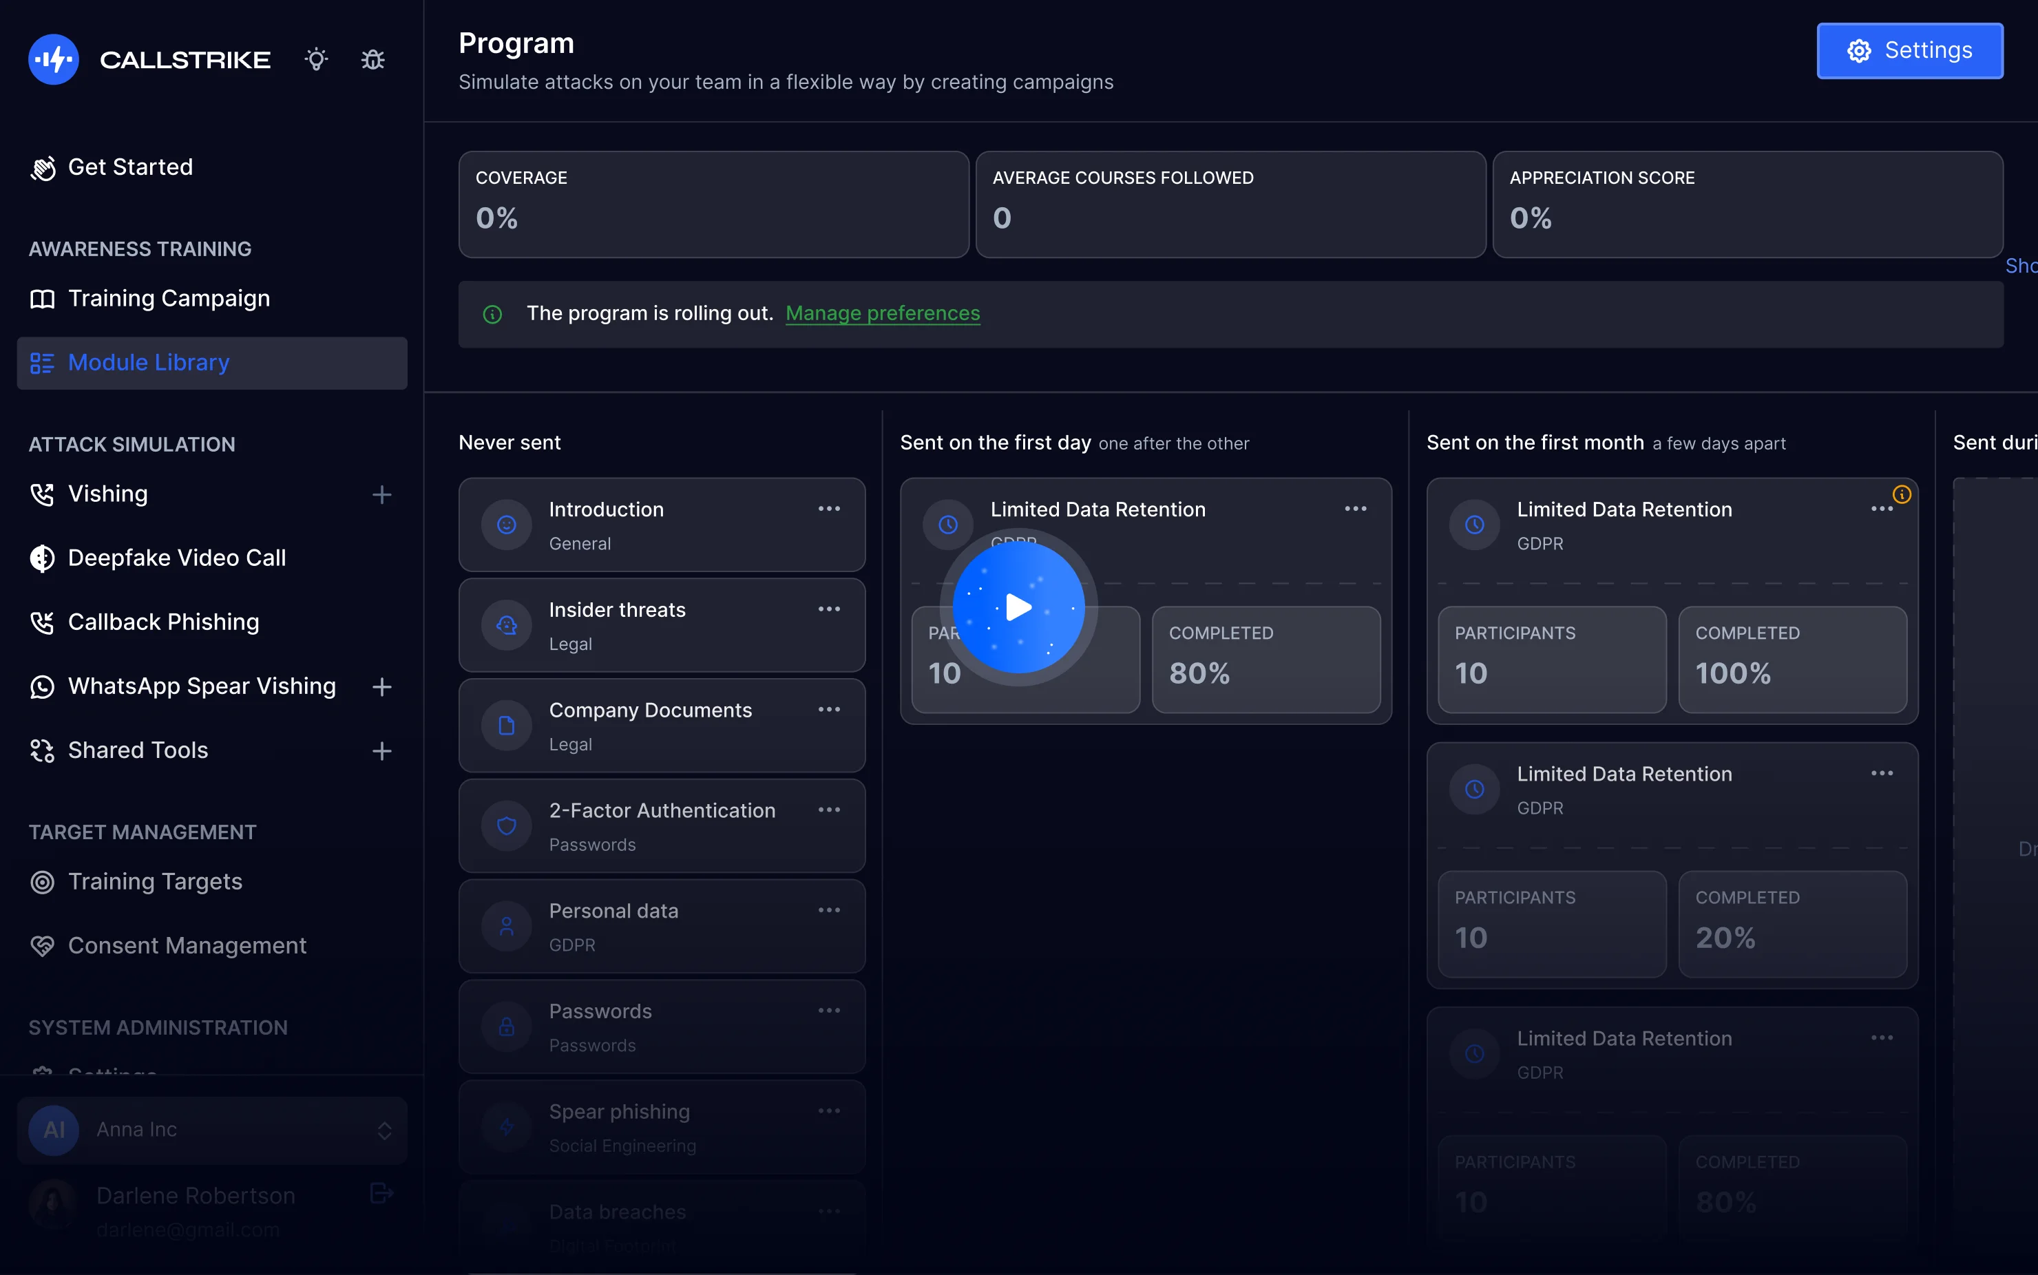The height and width of the screenshot is (1275, 2038).
Task: Switch to the Module Library section
Action: coord(149,361)
